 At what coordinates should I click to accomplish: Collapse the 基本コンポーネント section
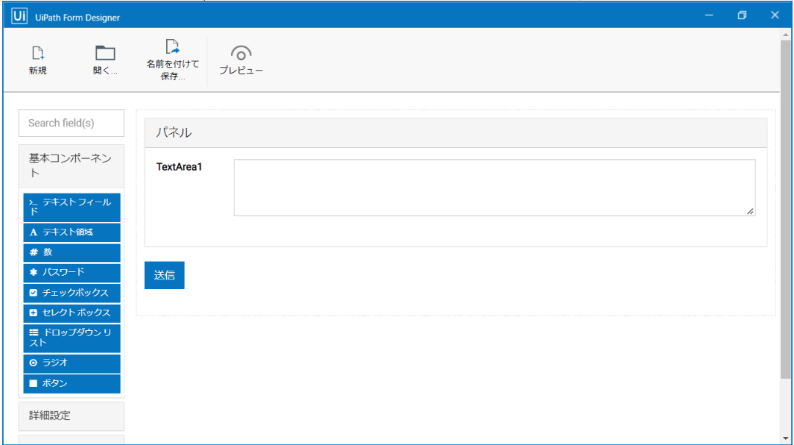71,165
